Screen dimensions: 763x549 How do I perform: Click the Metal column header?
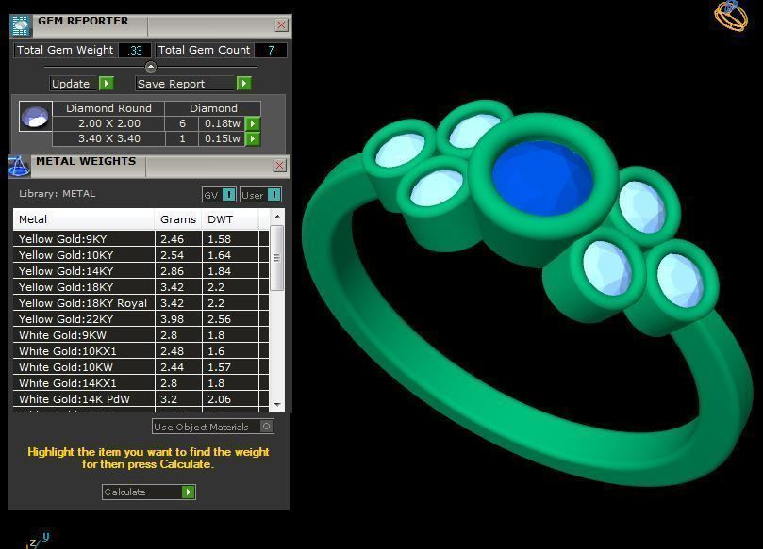coord(84,219)
